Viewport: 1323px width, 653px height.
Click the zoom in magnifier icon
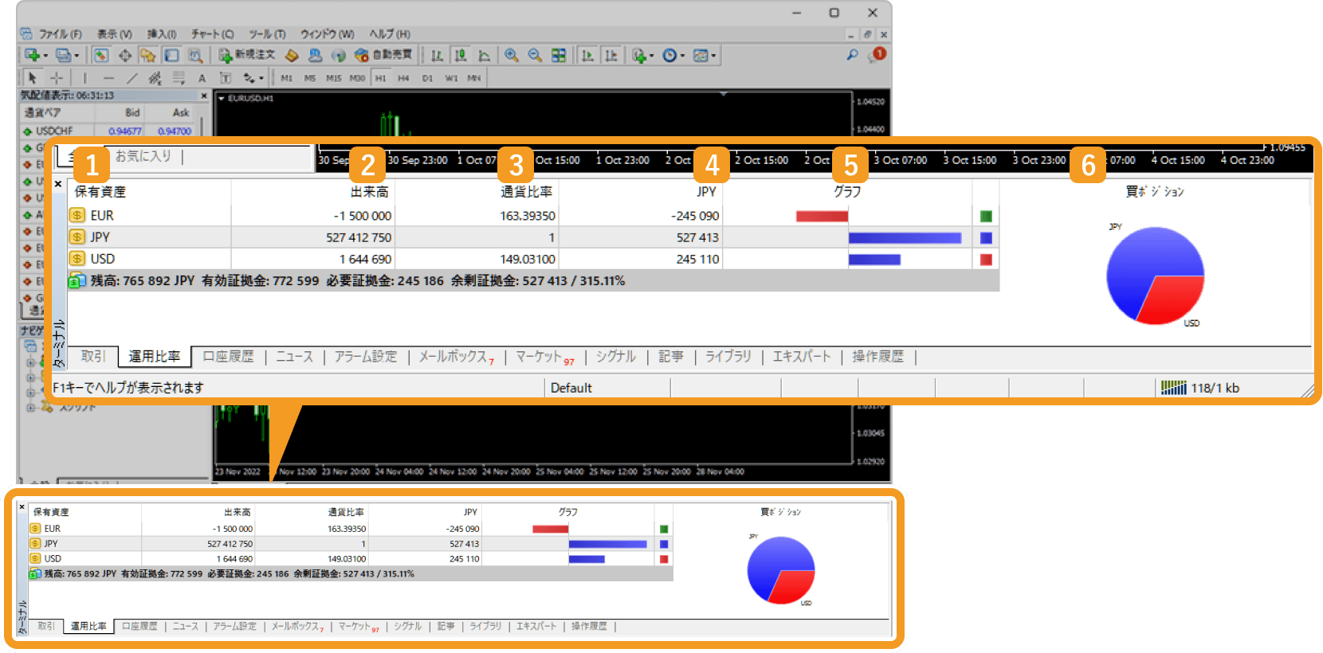click(x=511, y=55)
